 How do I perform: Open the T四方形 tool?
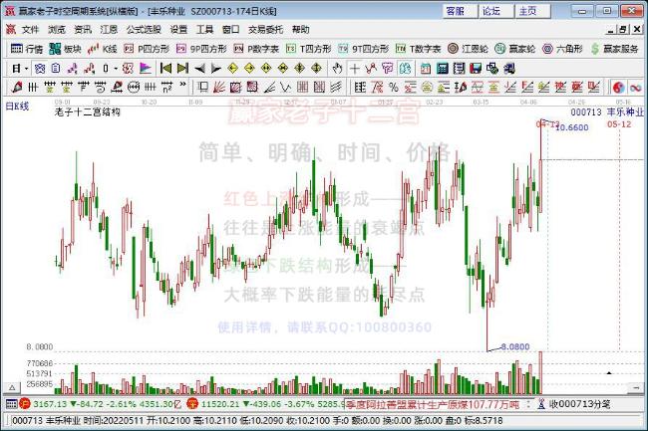(x=309, y=49)
